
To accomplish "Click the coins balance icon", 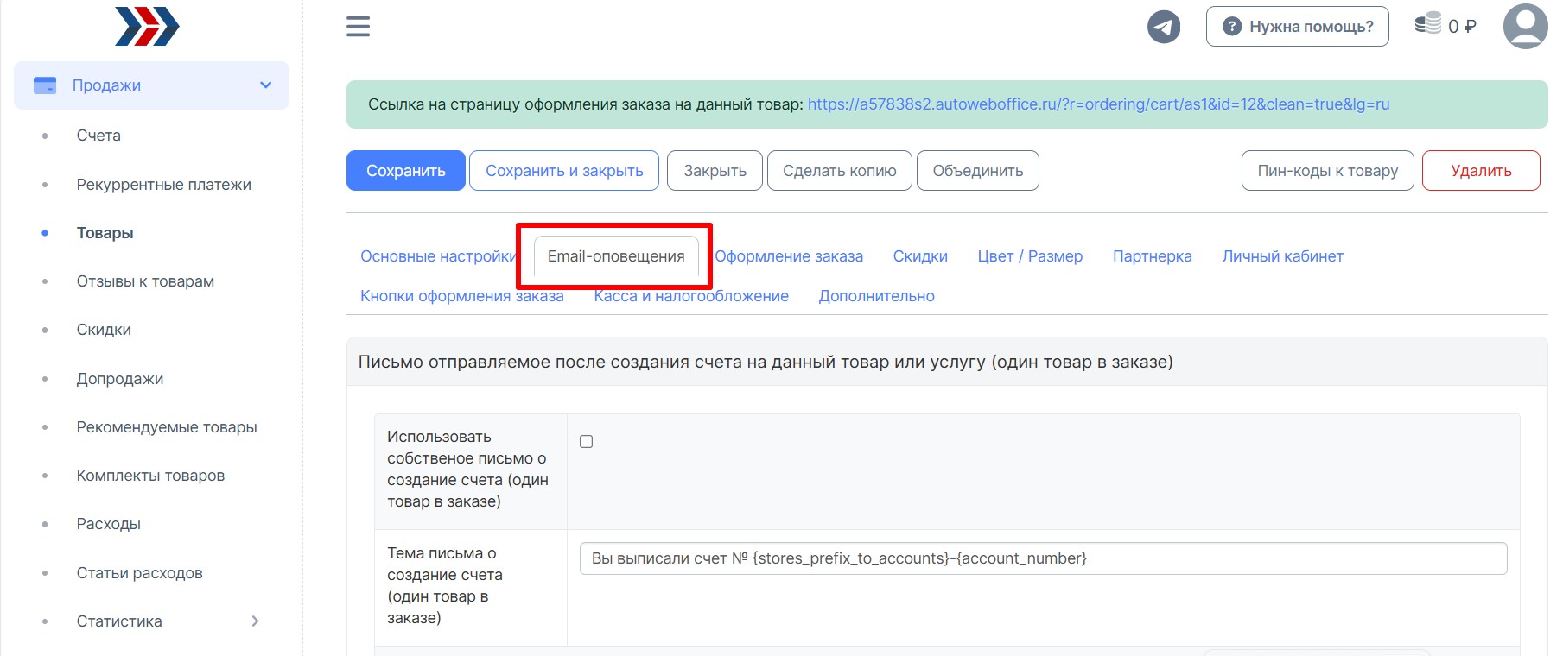I will pyautogui.click(x=1427, y=24).
